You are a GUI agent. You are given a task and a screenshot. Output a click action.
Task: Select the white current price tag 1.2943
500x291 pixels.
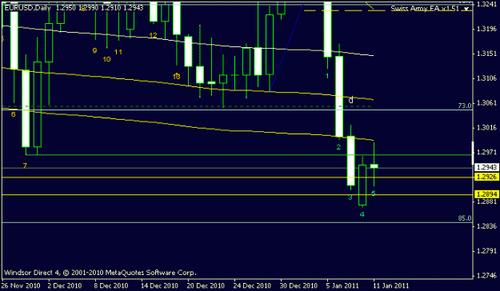tap(486, 167)
